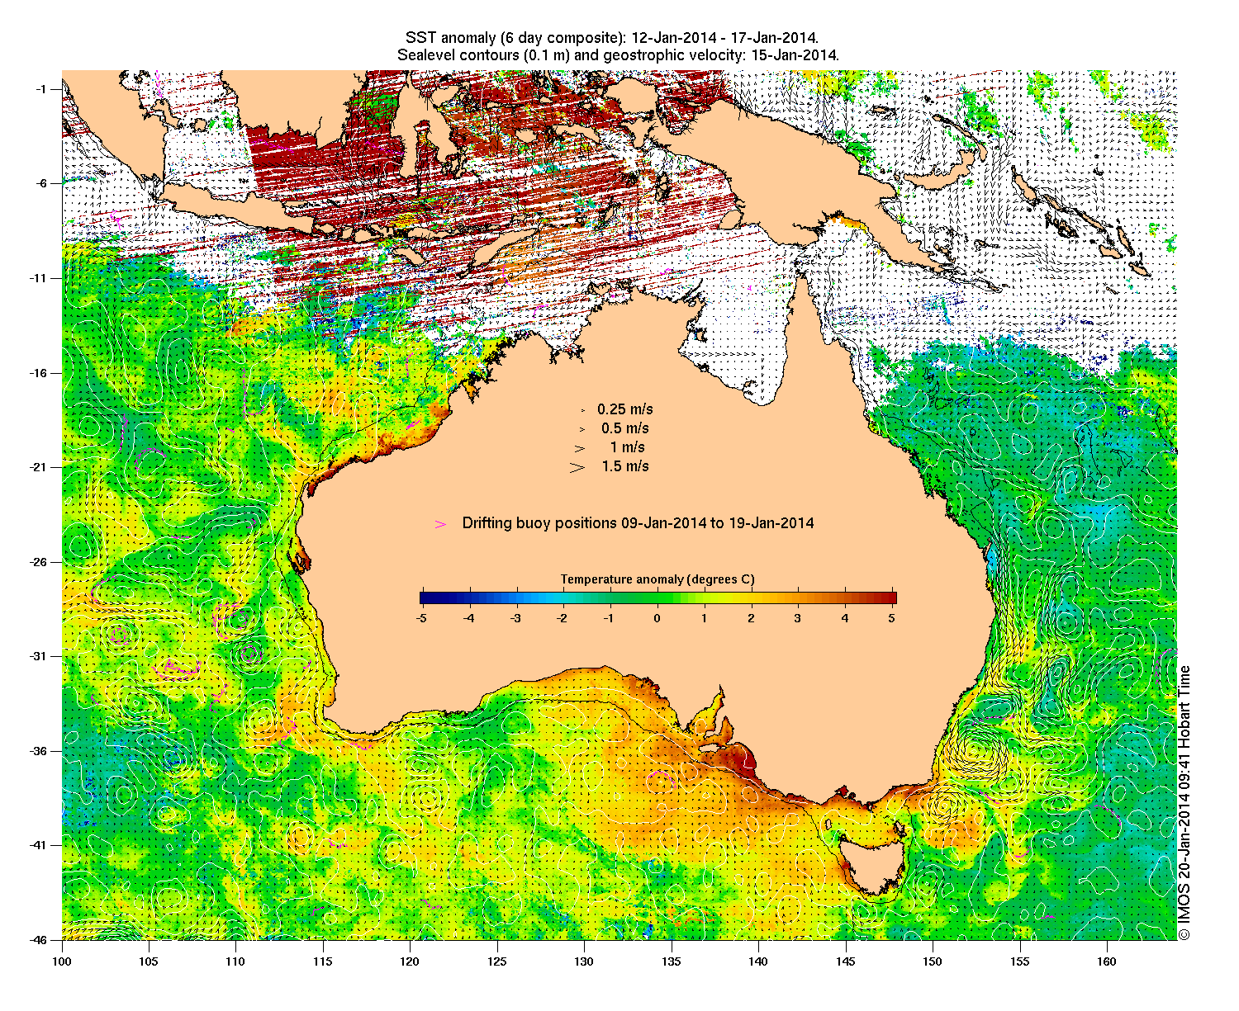Click longitude axis label 130
This screenshot has width=1239, height=1011.
pos(584,961)
